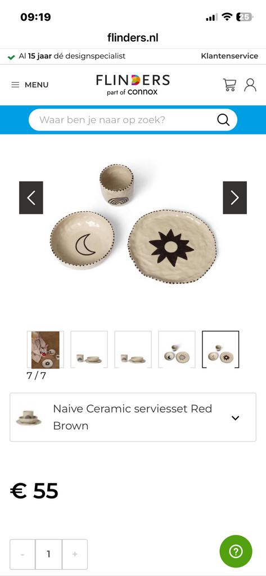Go to previous product image arrow
Viewport: 266px width, 576px height.
(x=31, y=197)
